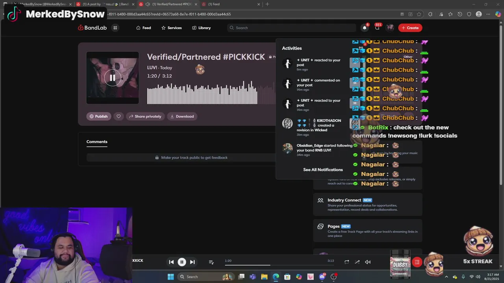The width and height of the screenshot is (504, 283).
Task: Open the BandLab home logo
Action: coord(93,28)
